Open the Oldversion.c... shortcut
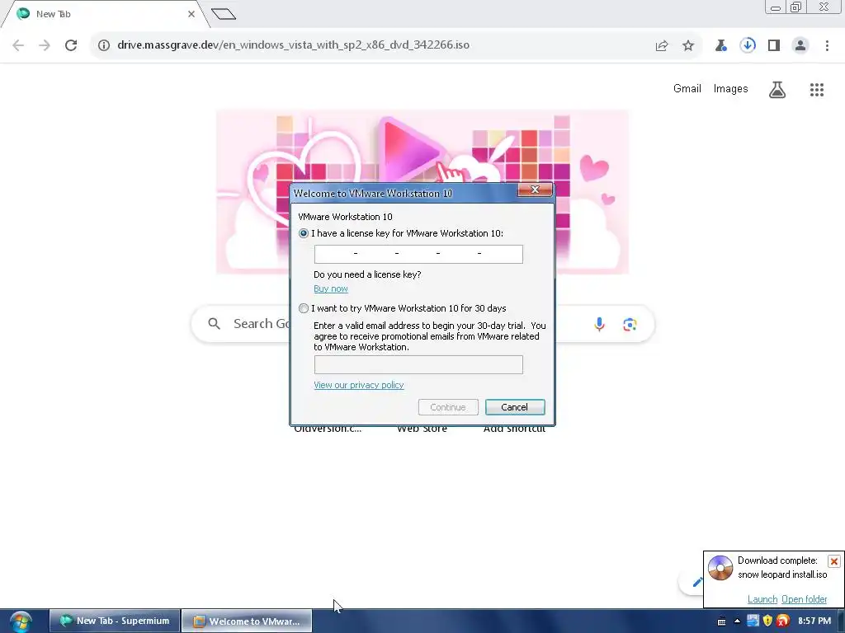The width and height of the screenshot is (845, 633). 328,429
